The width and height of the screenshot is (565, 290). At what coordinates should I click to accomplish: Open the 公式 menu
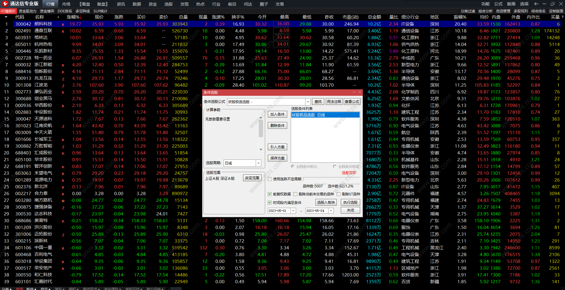tap(498, 4)
